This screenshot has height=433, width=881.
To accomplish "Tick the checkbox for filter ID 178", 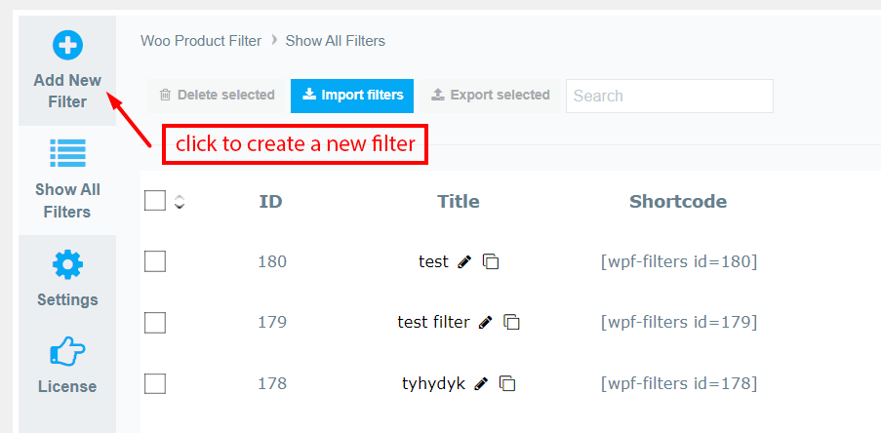I will (x=155, y=383).
